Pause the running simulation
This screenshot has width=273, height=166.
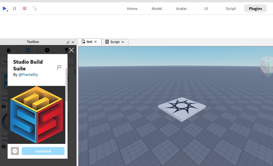point(15,8)
